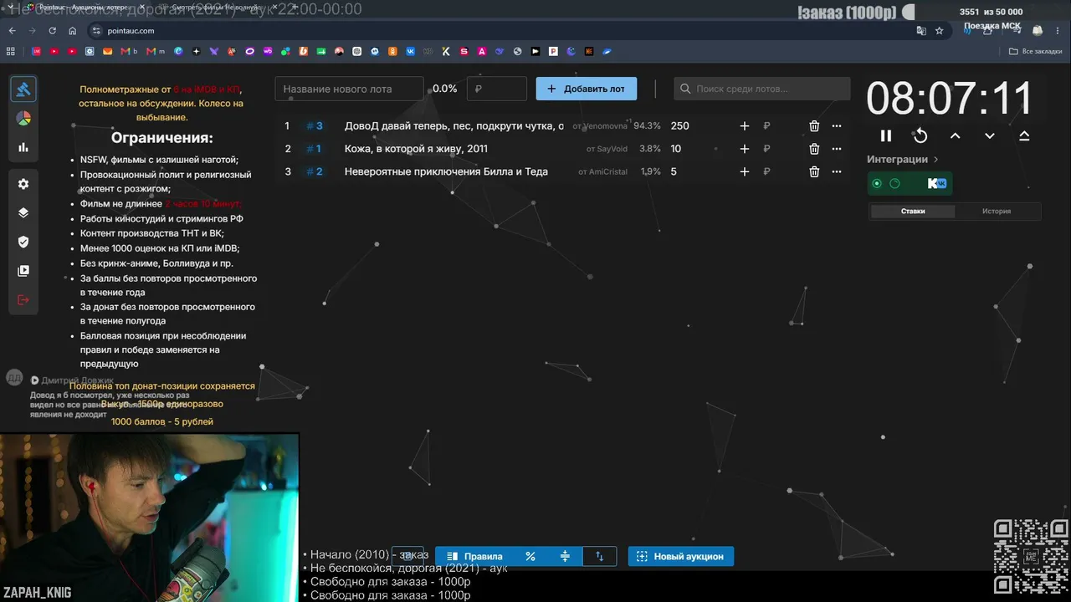Click plus icon on 'Кожа, в которой я живу' row
Screen dimensions: 1071x602
click(745, 149)
